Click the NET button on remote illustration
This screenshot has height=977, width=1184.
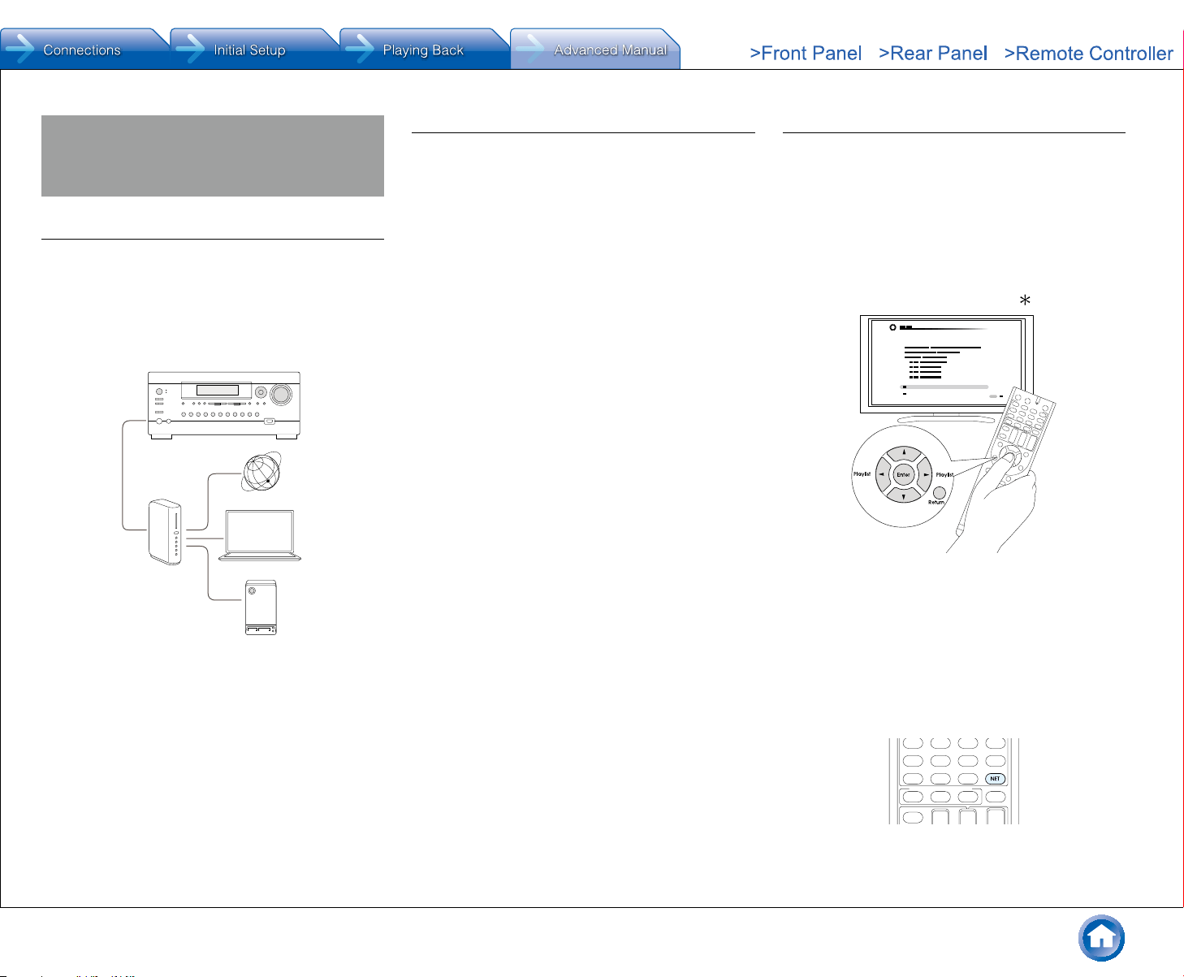pyautogui.click(x=995, y=778)
